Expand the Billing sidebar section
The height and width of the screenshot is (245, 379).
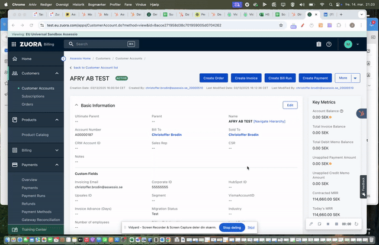[x=57, y=150]
